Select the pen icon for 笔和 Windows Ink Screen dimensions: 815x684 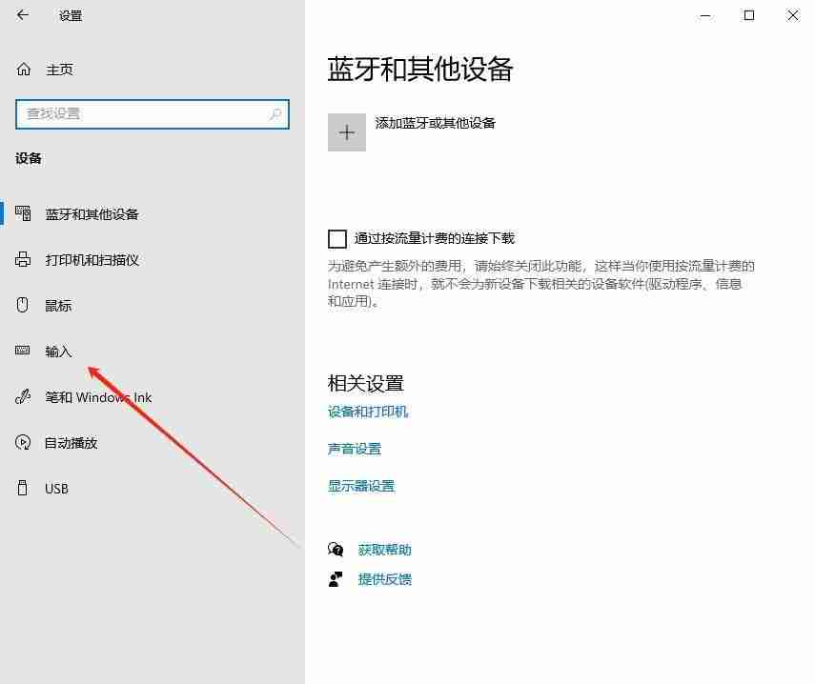tap(22, 396)
